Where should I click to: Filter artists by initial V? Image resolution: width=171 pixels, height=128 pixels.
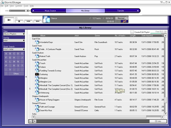pos(10,70)
